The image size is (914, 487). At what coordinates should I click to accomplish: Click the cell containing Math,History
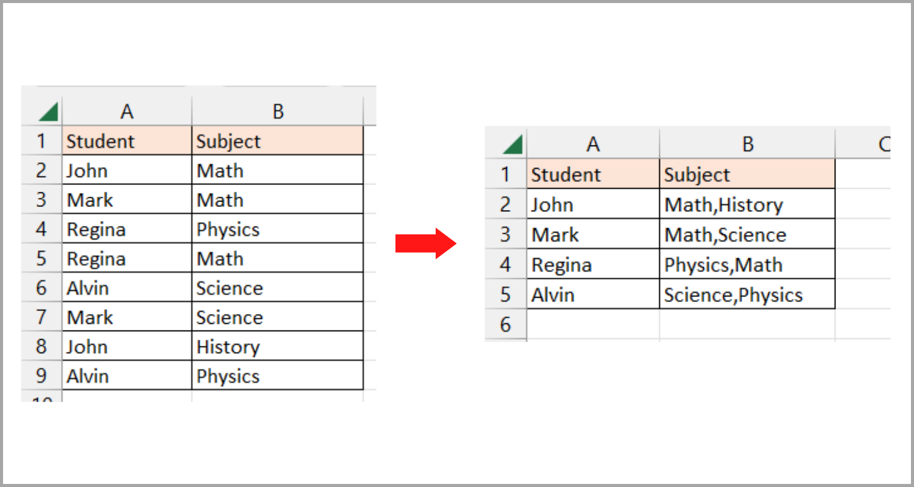click(x=747, y=205)
